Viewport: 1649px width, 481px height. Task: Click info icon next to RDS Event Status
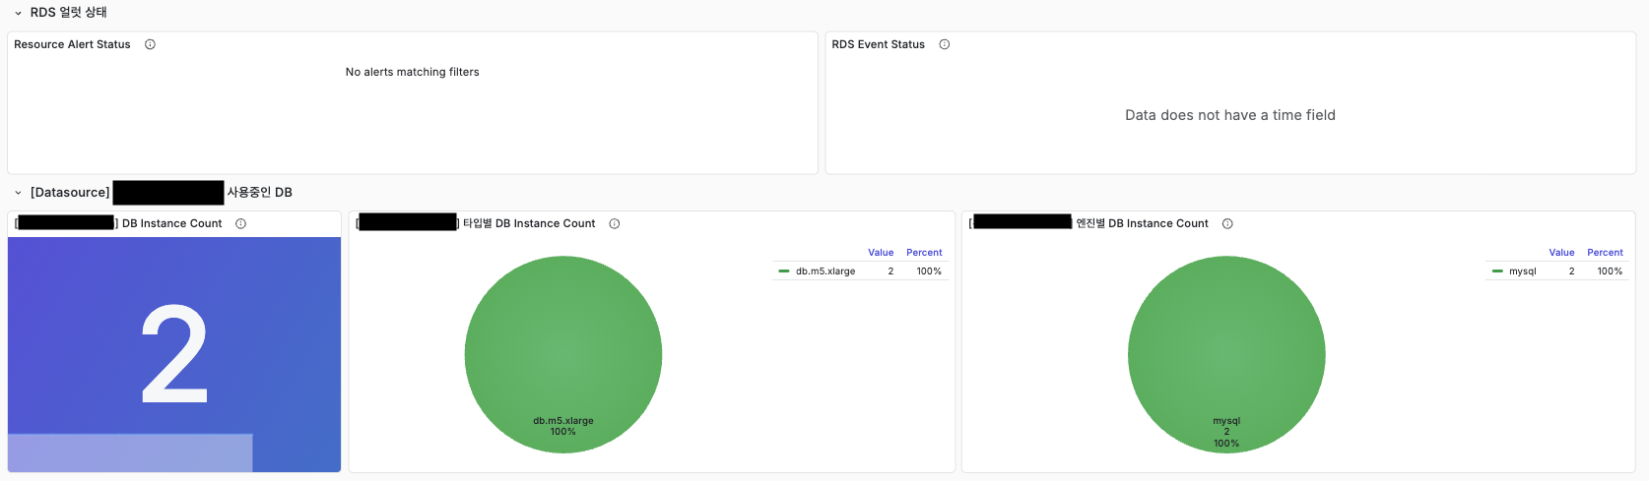coord(944,44)
